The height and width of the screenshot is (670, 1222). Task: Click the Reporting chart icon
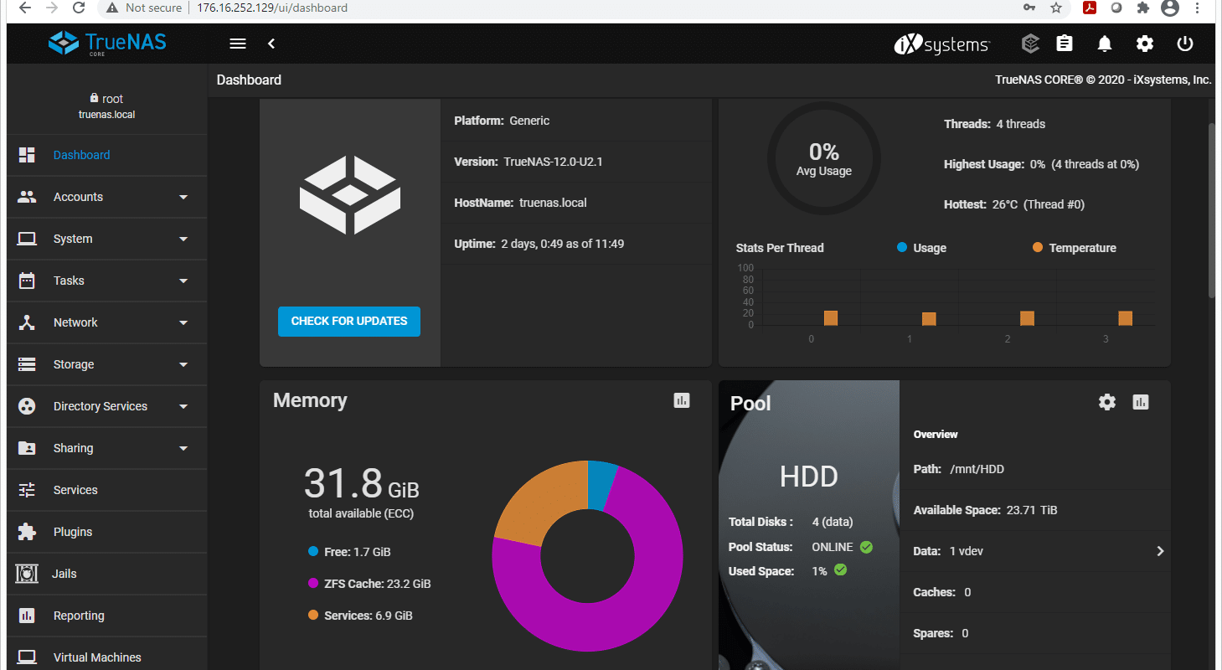pos(27,616)
